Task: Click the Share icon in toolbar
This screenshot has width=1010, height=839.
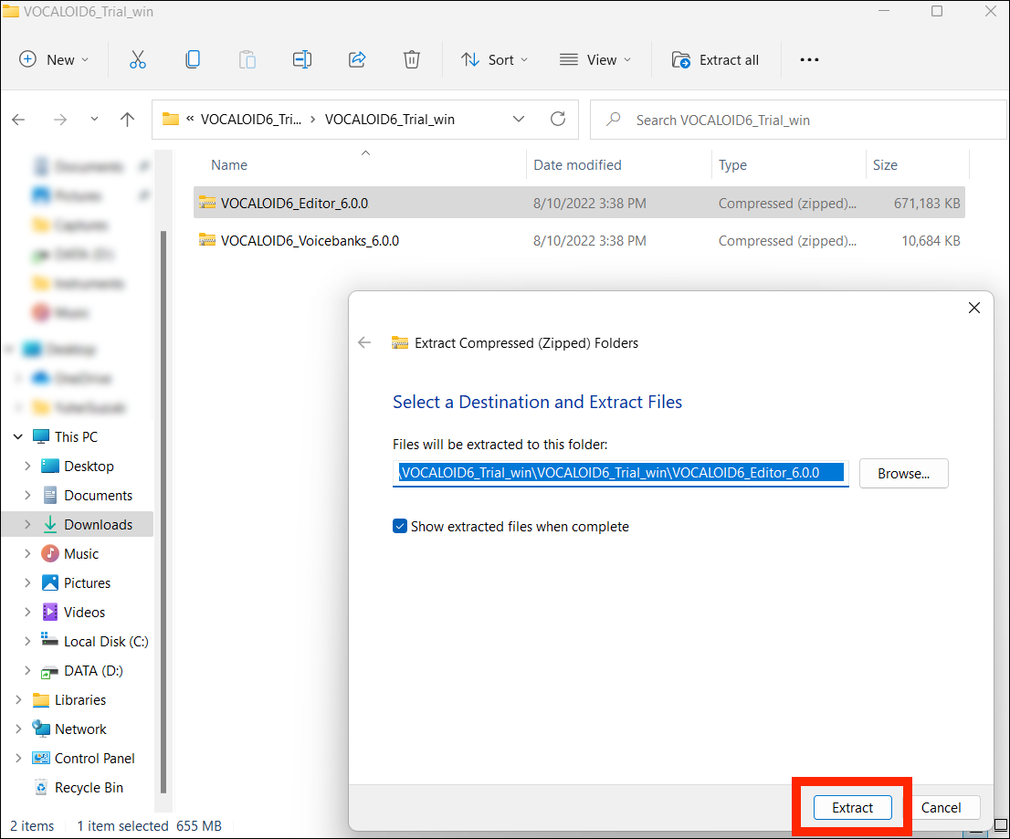Action: [357, 59]
